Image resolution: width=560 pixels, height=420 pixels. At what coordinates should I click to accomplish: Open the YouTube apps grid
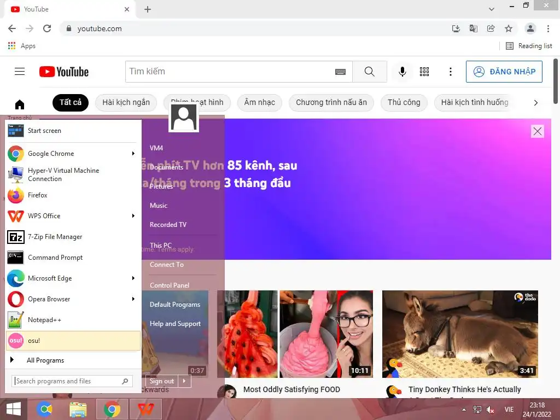pos(424,72)
